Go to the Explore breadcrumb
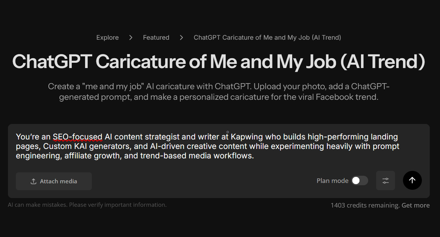440x237 pixels. (107, 37)
